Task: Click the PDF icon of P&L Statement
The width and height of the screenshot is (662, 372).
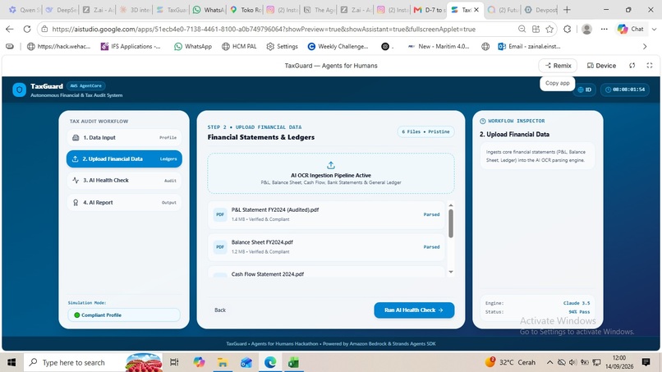Action: pos(220,214)
